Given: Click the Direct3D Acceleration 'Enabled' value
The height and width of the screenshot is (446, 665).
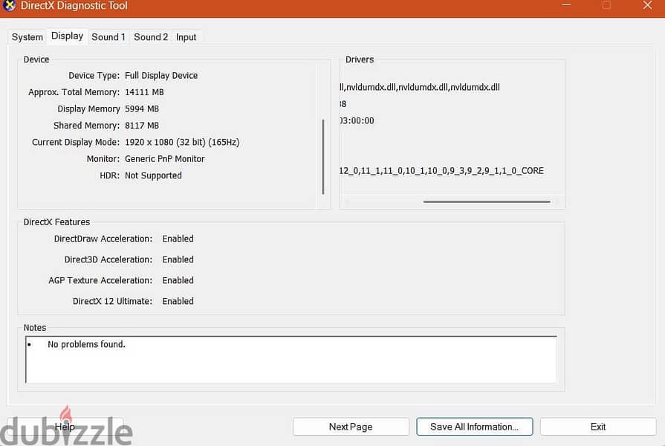Looking at the screenshot, I should pos(178,259).
